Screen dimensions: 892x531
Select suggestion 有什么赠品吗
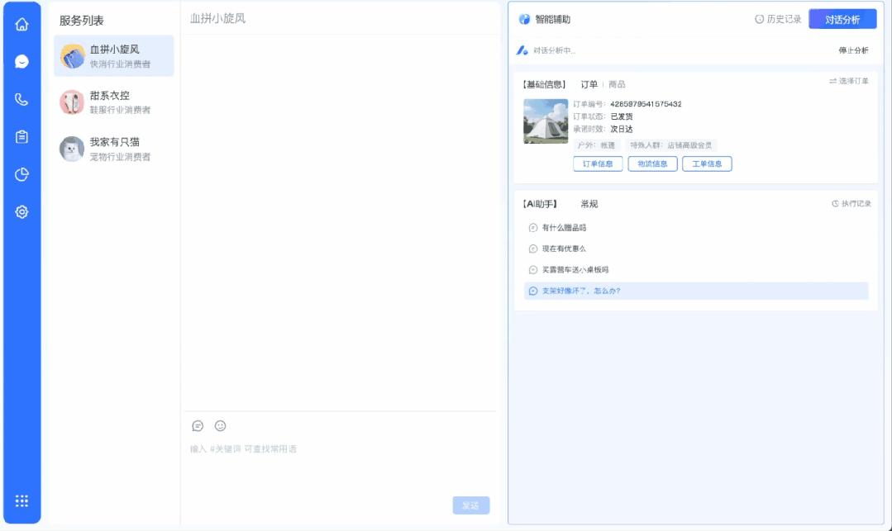[564, 228]
